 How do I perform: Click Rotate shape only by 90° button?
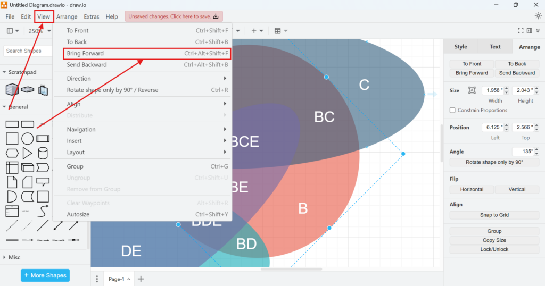(x=494, y=162)
